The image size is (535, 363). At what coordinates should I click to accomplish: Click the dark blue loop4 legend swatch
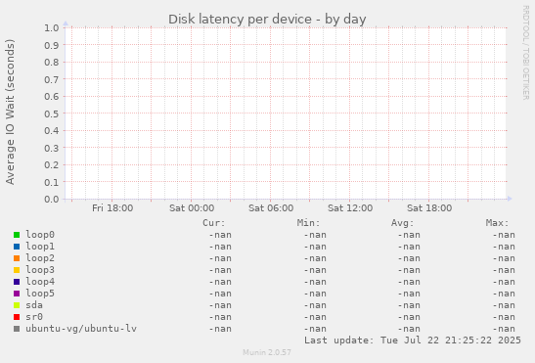click(17, 282)
